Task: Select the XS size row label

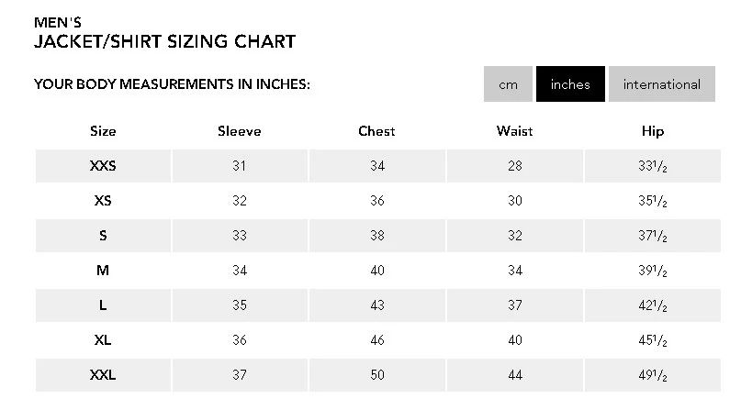Action: pyautogui.click(x=103, y=201)
